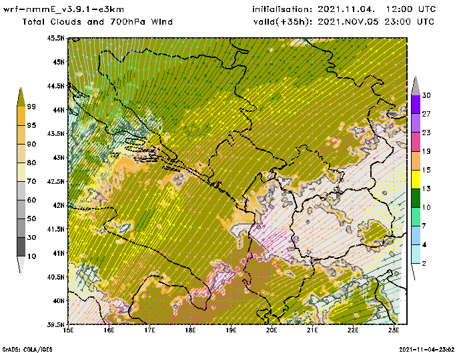Click the 40.5N latitude label

(55, 277)
